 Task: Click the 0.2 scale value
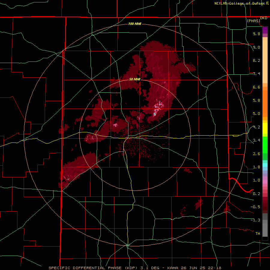[x=256, y=194]
